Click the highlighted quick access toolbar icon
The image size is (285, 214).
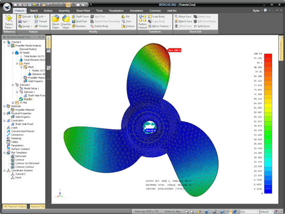click(68, 5)
